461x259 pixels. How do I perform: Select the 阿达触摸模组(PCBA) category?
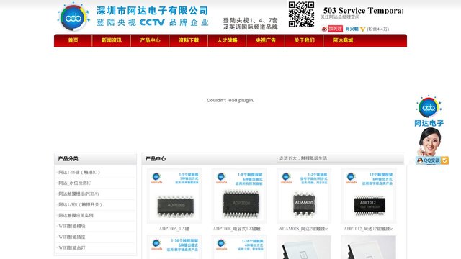[79, 194]
